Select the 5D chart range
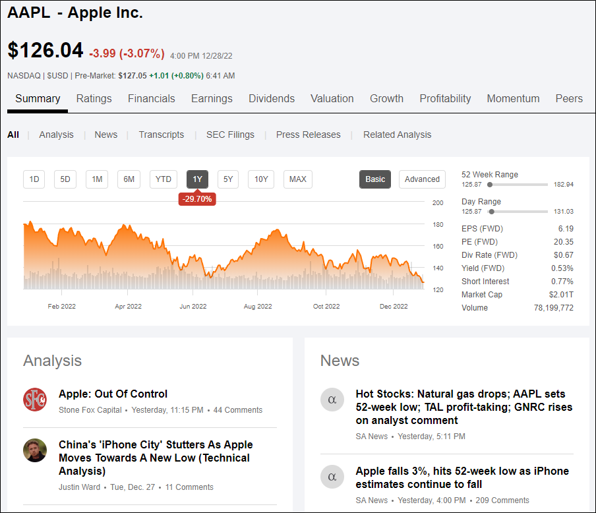Screen dimensions: 596x513 click(x=65, y=179)
